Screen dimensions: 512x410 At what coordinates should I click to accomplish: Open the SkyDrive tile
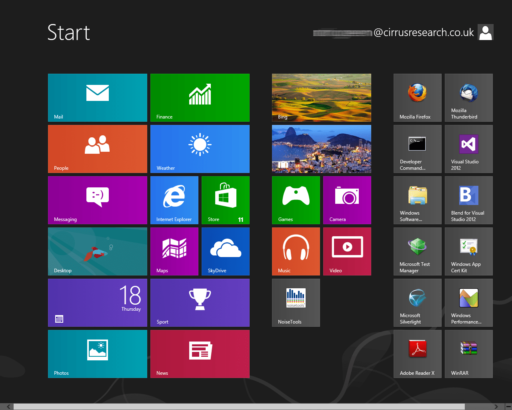[226, 251]
